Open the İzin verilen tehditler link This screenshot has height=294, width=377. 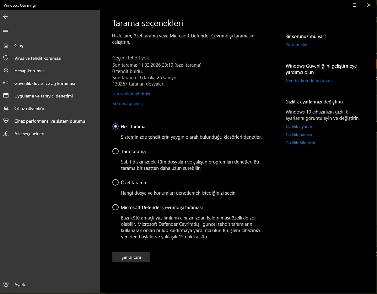(132, 94)
